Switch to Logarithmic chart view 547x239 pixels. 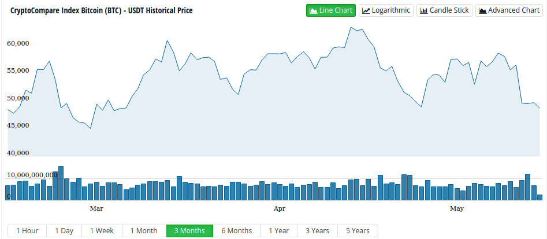[386, 10]
